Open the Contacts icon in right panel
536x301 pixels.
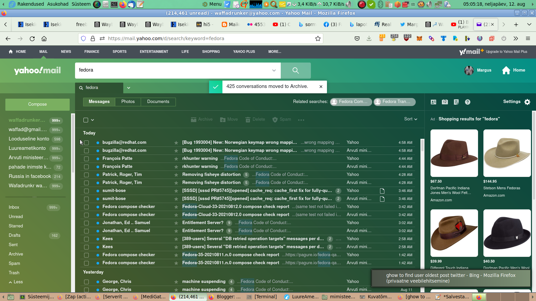[433, 102]
